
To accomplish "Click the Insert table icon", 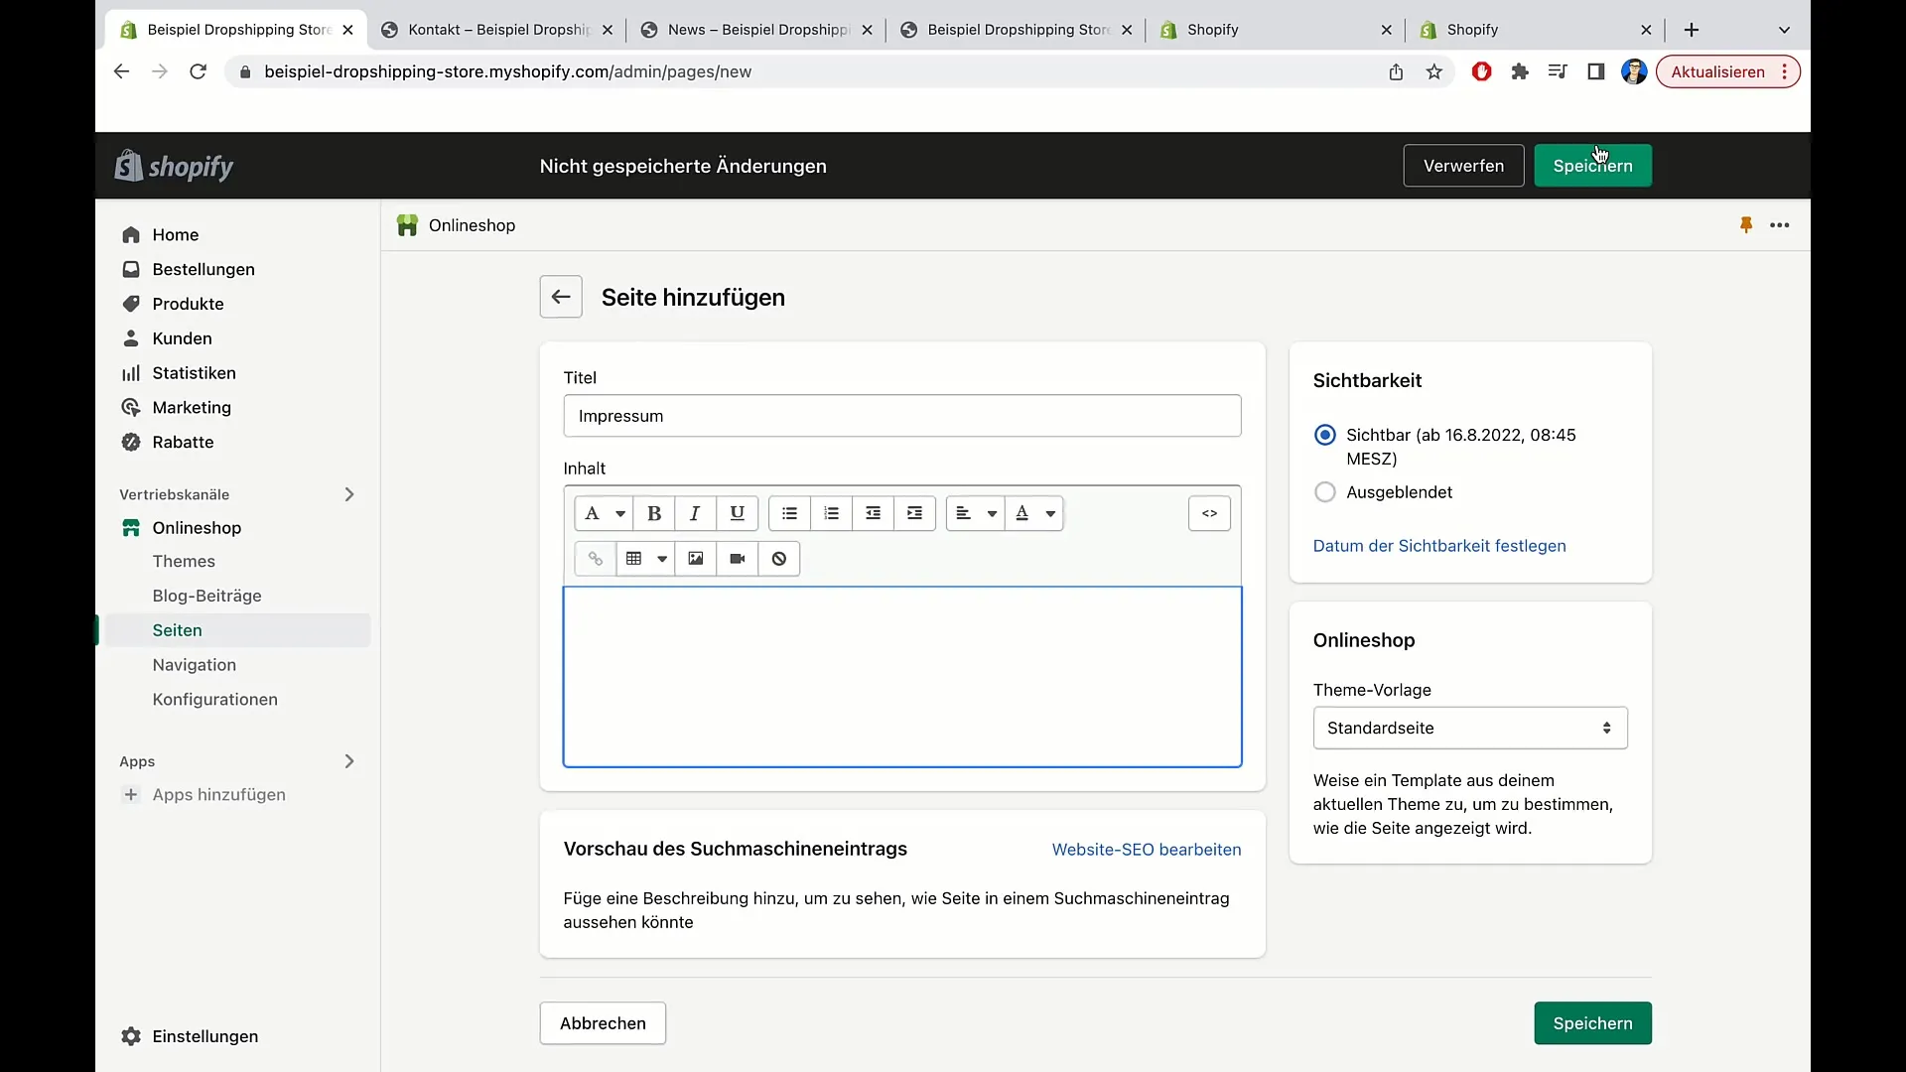I will [633, 559].
